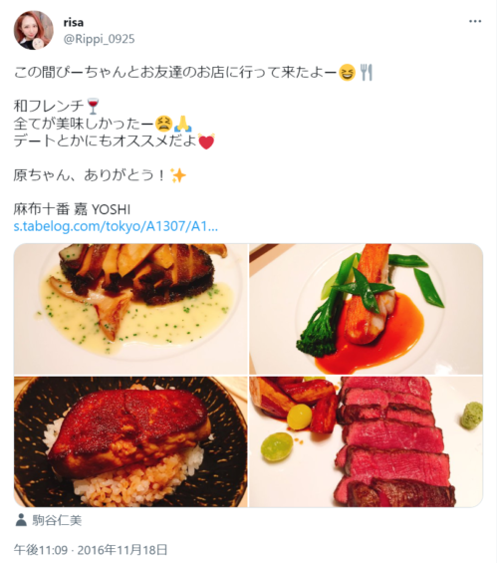Click risa's round profile avatar
498x563 pixels.
pos(34,30)
